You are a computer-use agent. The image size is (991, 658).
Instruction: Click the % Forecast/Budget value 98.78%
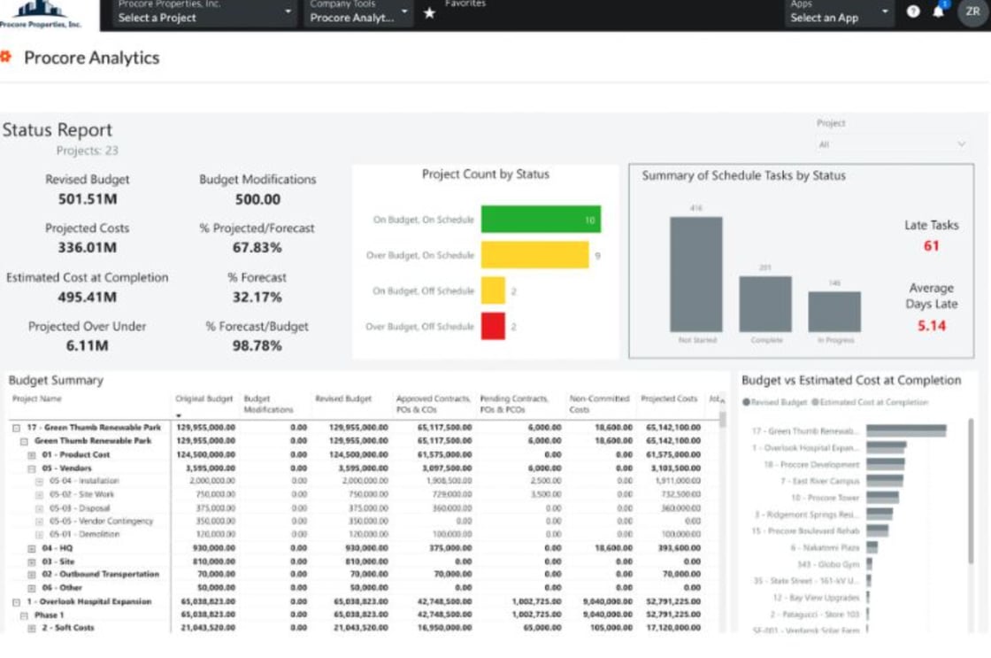(x=257, y=345)
